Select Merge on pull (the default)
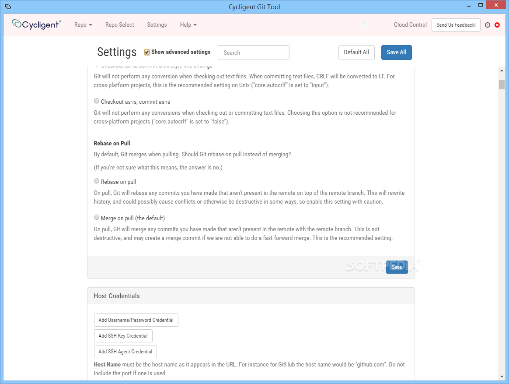The width and height of the screenshot is (509, 384). point(96,218)
